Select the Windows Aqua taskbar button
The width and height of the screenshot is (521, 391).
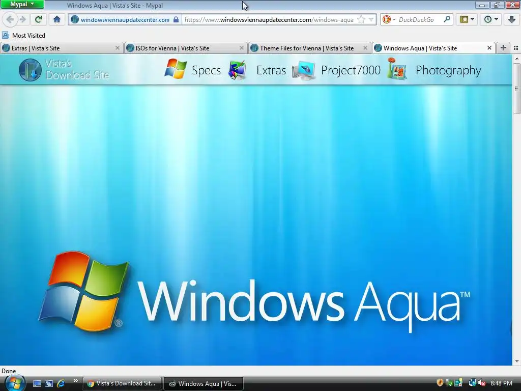[x=204, y=383]
